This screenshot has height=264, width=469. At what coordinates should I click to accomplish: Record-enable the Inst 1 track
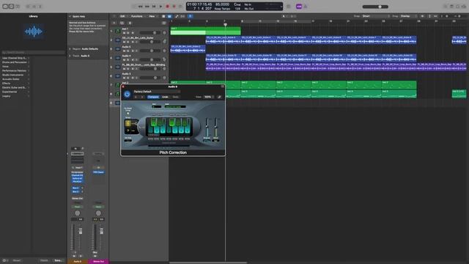(x=133, y=33)
